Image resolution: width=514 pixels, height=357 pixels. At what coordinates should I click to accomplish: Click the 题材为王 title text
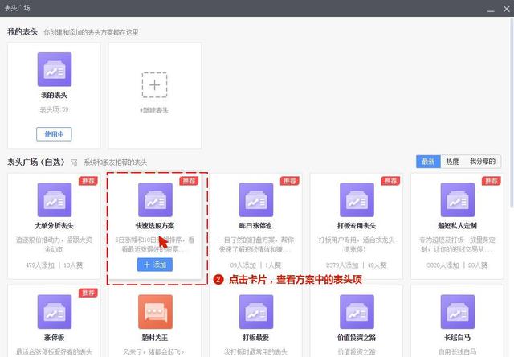pyautogui.click(x=155, y=338)
